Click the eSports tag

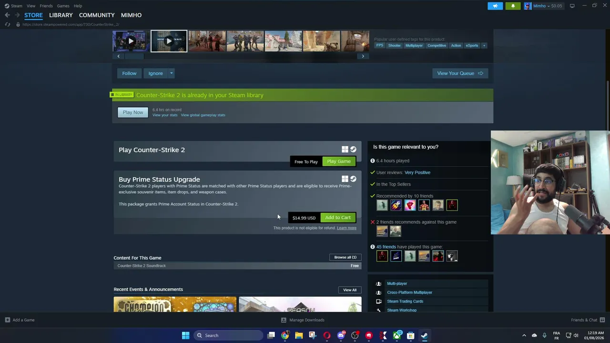tap(472, 46)
